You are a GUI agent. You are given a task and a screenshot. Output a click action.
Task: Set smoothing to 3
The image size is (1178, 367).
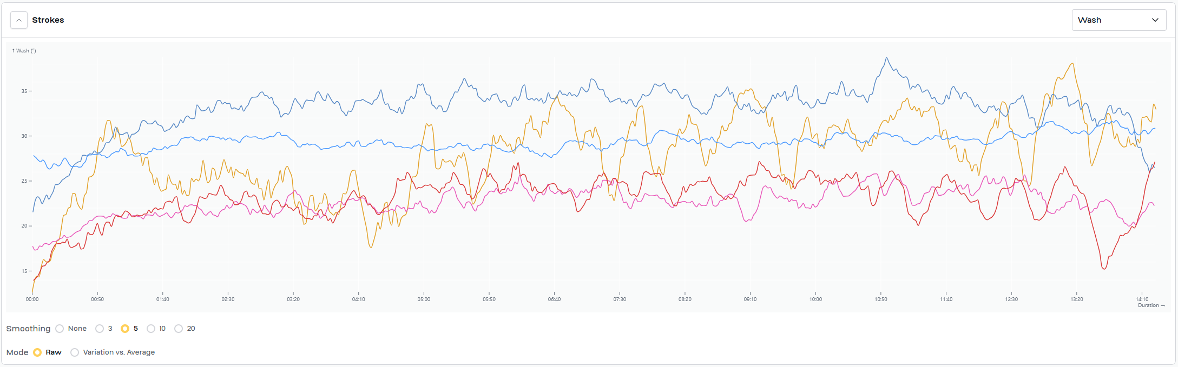click(x=100, y=329)
